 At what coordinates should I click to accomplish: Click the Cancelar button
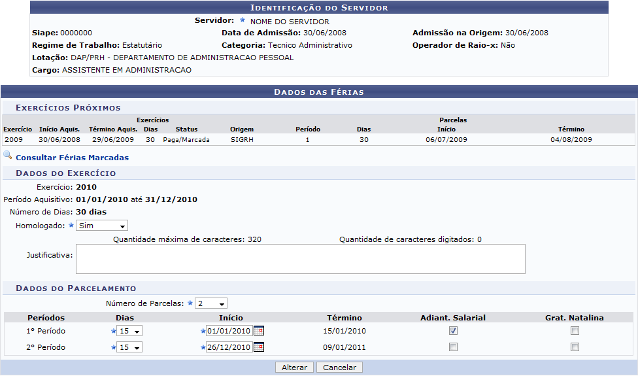(x=340, y=367)
